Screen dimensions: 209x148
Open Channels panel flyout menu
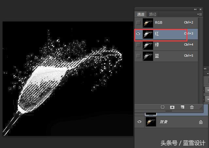point(200,14)
